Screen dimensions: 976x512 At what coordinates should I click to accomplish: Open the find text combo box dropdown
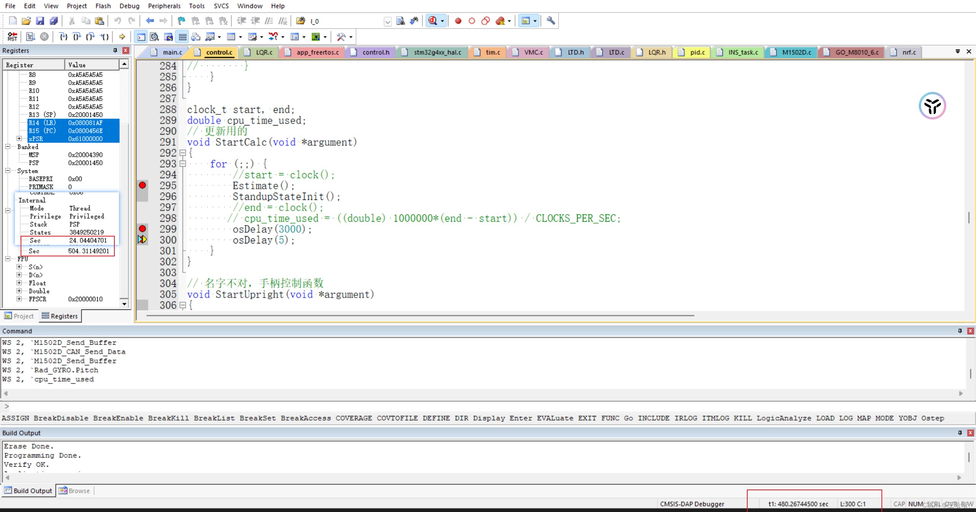[387, 21]
